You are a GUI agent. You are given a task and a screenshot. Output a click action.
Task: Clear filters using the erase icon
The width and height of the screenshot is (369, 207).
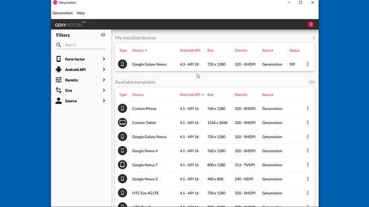coord(103,34)
